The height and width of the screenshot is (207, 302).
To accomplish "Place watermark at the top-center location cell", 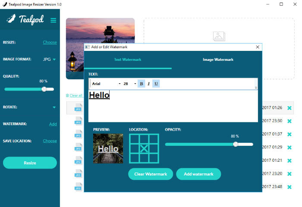I will click(x=144, y=139).
